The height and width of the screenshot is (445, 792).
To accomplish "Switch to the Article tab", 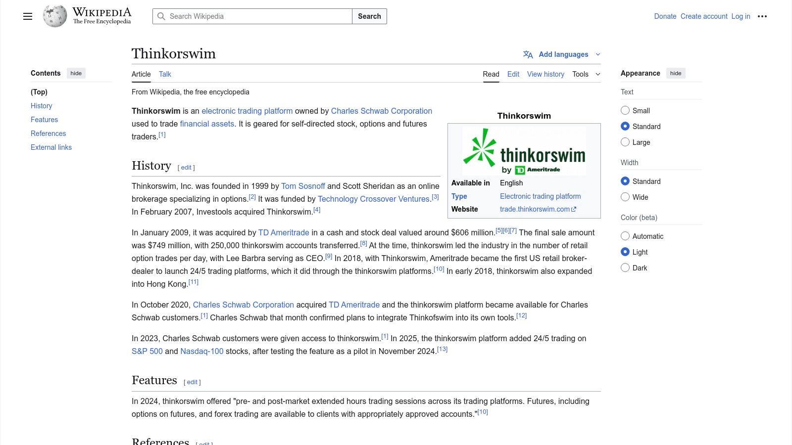I will pyautogui.click(x=141, y=74).
